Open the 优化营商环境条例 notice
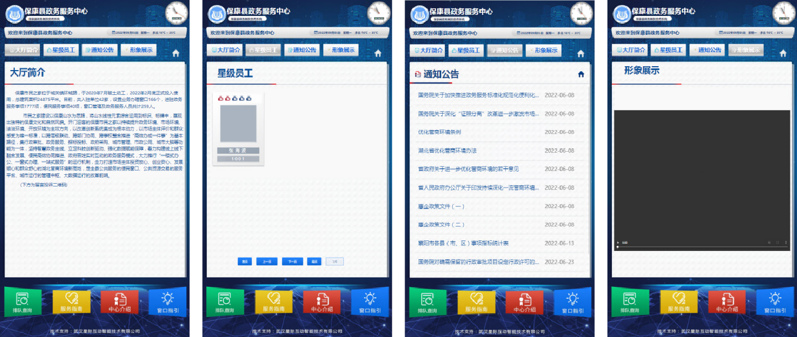797x337 pixels. click(439, 132)
